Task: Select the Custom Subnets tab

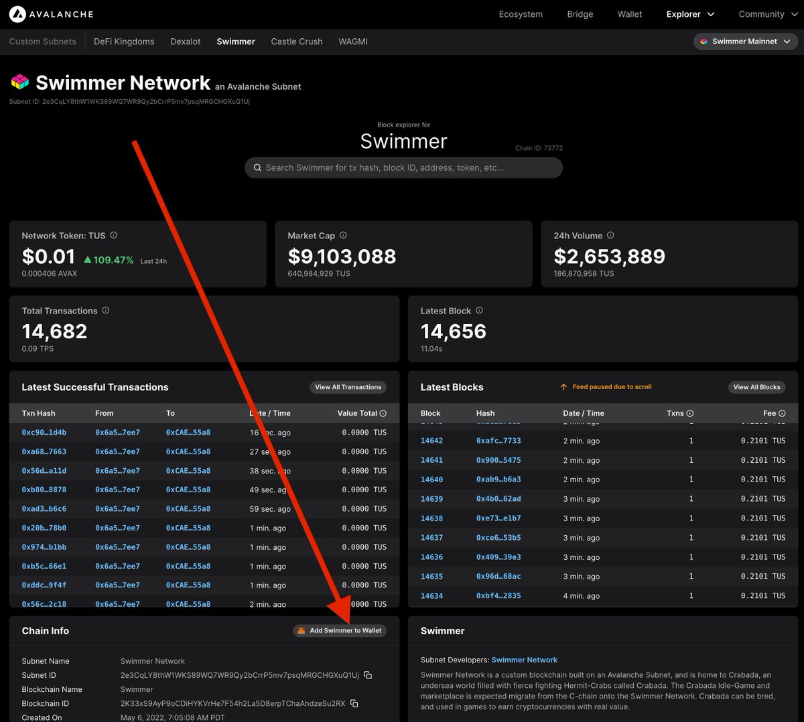Action: (x=43, y=42)
